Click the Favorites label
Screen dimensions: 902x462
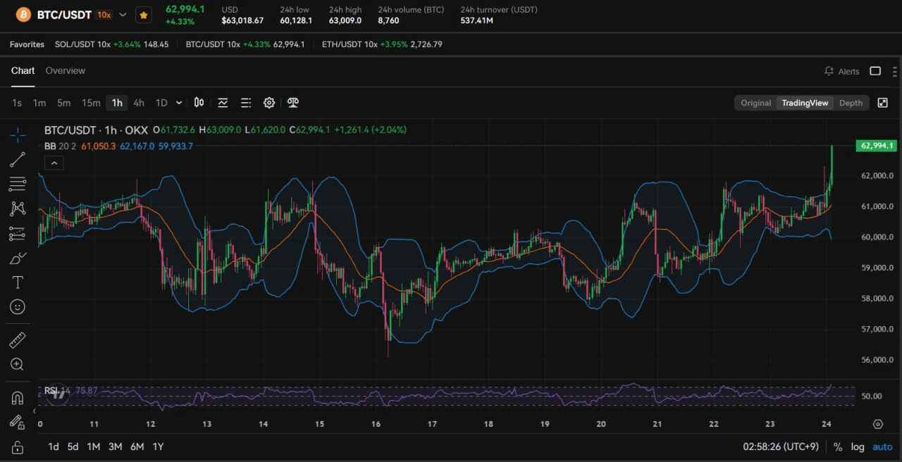[x=27, y=44]
